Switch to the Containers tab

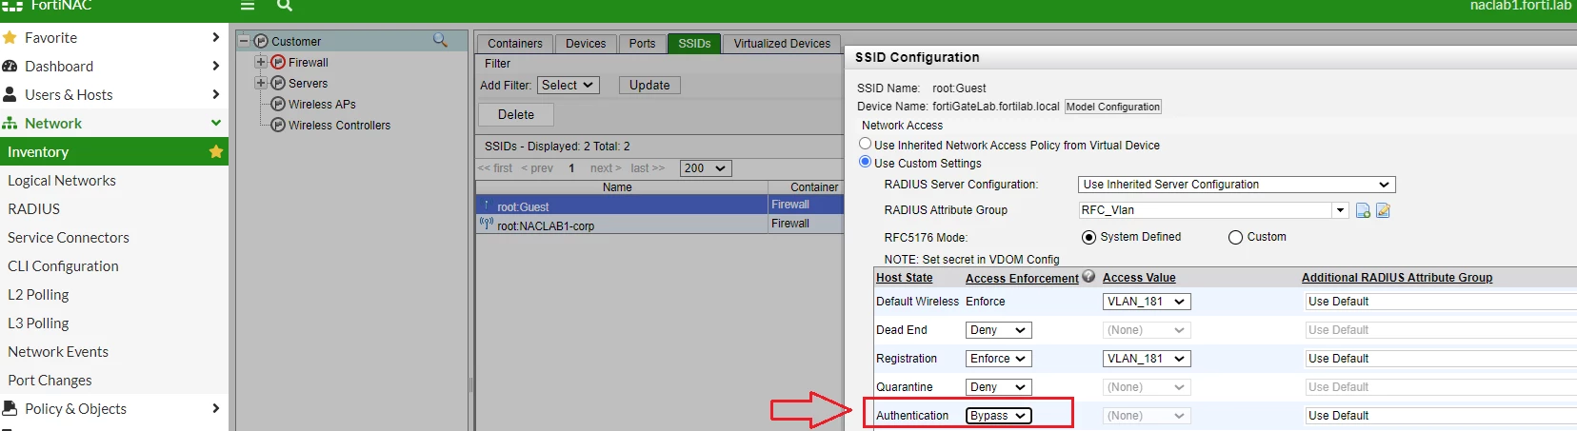[x=514, y=44]
